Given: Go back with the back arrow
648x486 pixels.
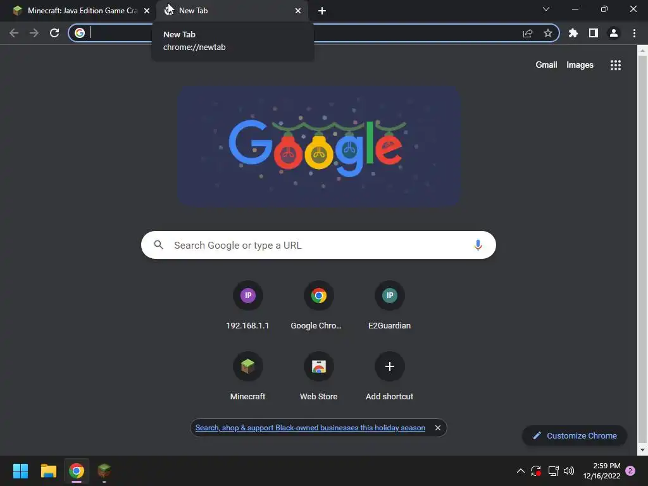Looking at the screenshot, I should (x=14, y=33).
